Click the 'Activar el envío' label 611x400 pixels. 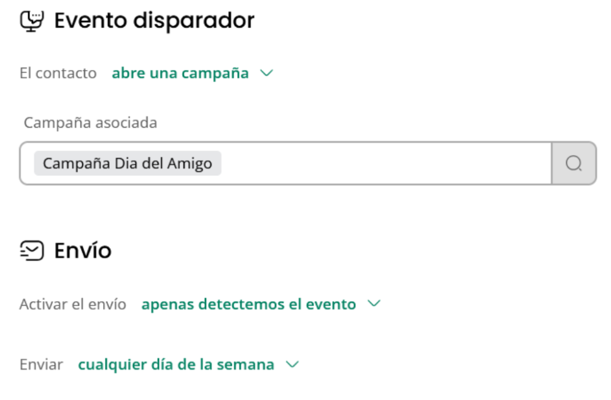point(73,304)
